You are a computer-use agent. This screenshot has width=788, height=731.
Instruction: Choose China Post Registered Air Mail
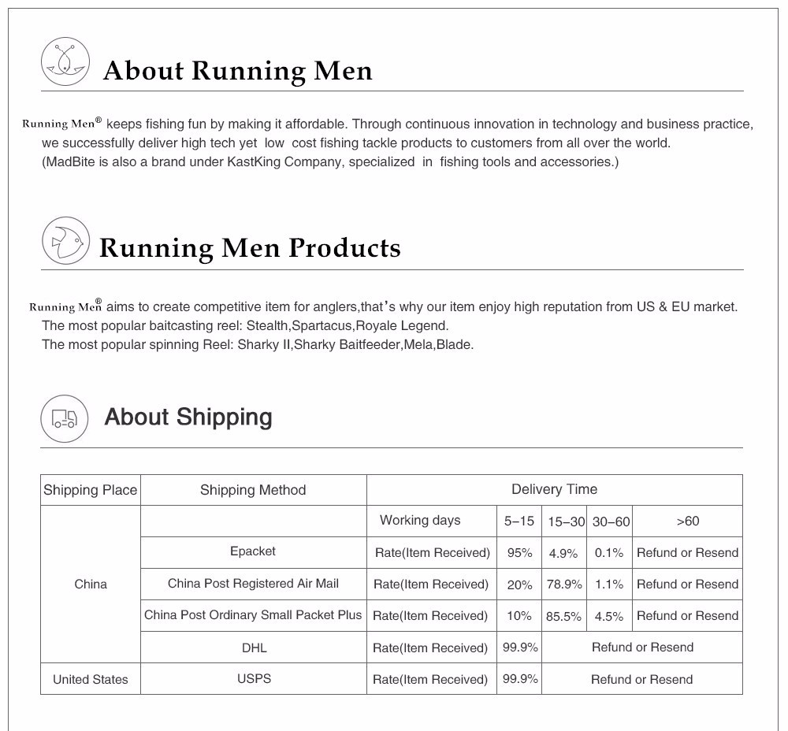[x=253, y=584]
